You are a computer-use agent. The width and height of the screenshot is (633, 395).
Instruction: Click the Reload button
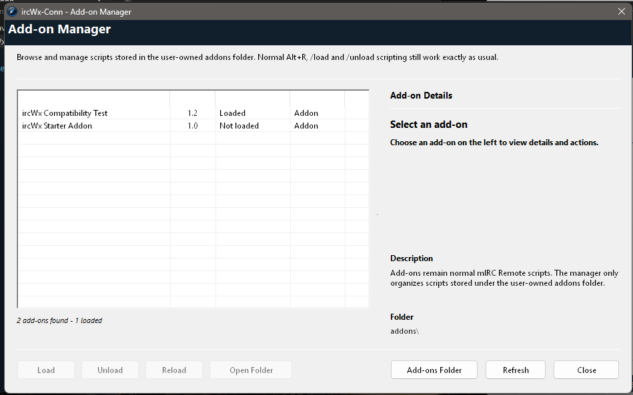coord(174,370)
